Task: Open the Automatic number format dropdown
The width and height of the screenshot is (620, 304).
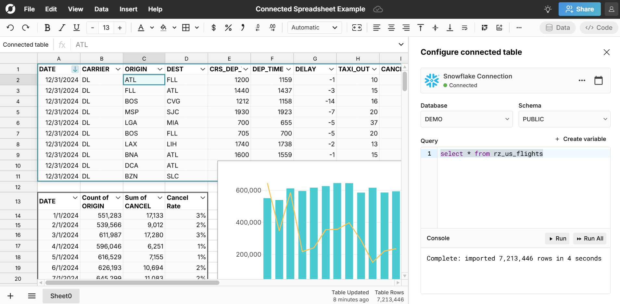Action: 314,28
